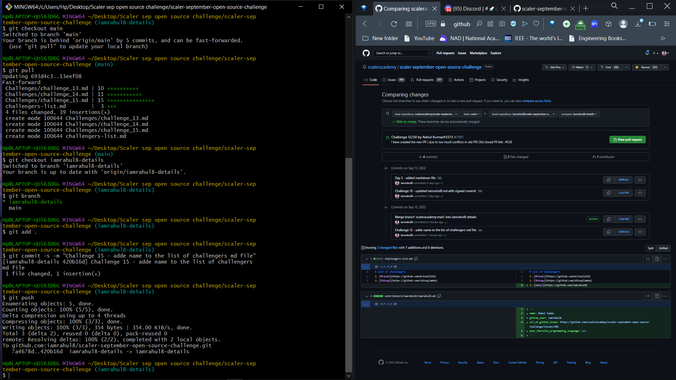Open the compare across forks link

[x=536, y=101]
